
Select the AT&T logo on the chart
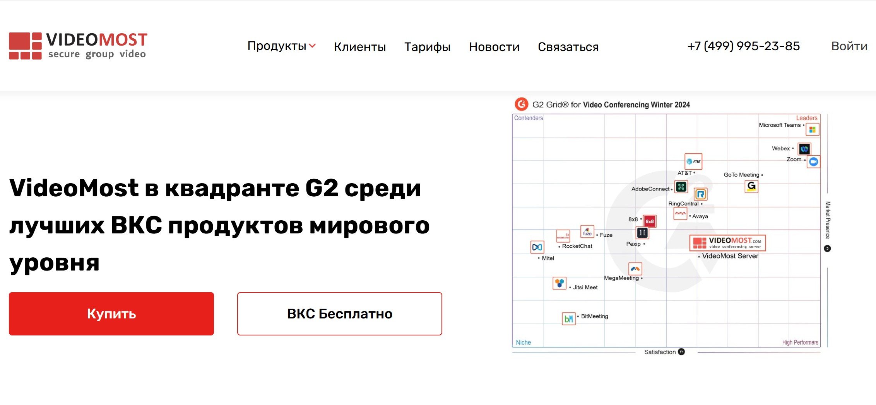pyautogui.click(x=693, y=161)
